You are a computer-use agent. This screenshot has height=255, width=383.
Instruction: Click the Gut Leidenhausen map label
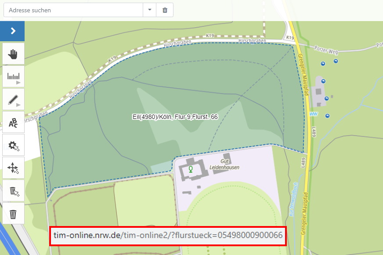224,164
